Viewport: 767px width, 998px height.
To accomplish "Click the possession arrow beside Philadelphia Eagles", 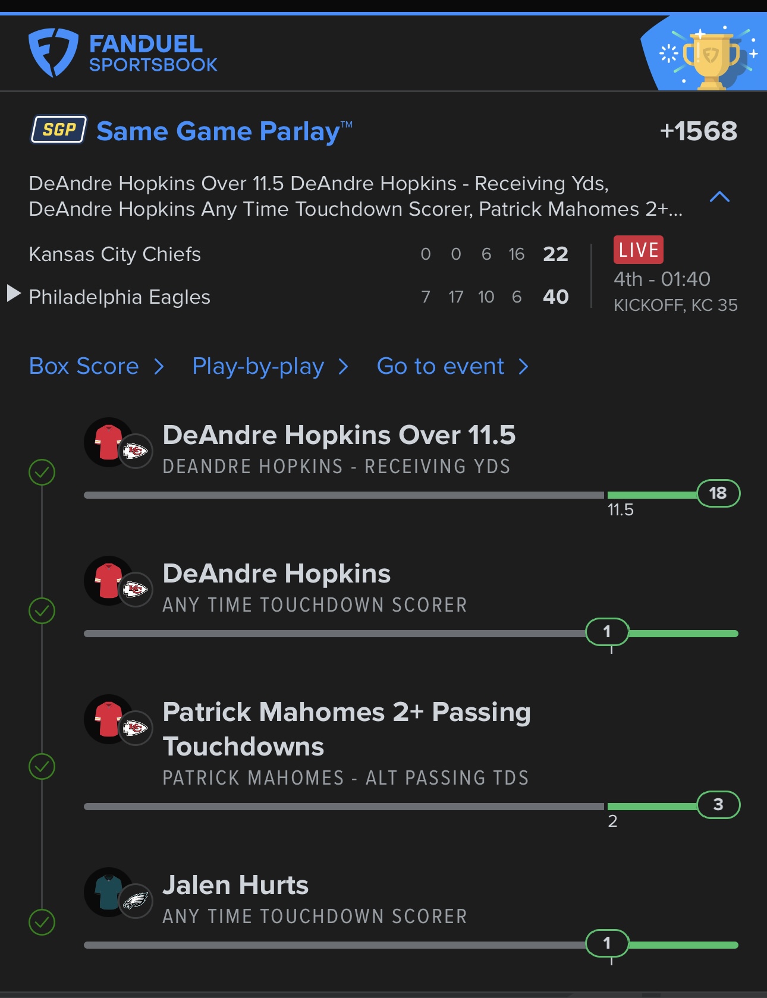I will coord(14,293).
